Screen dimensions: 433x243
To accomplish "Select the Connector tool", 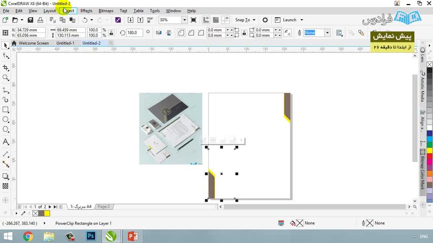I will 6,165.
